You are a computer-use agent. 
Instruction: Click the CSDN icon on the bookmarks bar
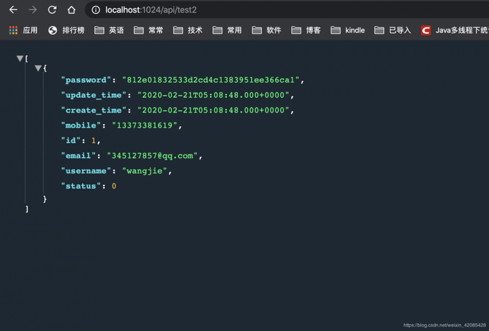(425, 30)
